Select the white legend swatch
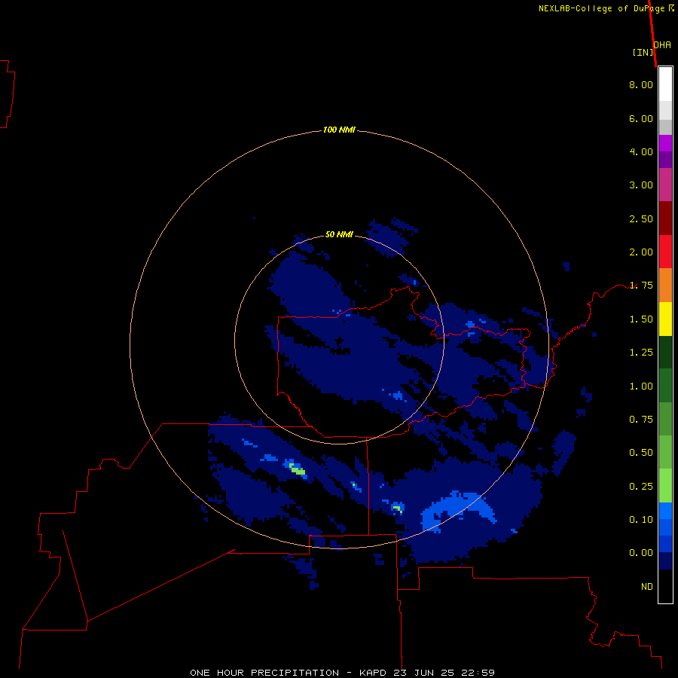The image size is (678, 678). point(665,84)
